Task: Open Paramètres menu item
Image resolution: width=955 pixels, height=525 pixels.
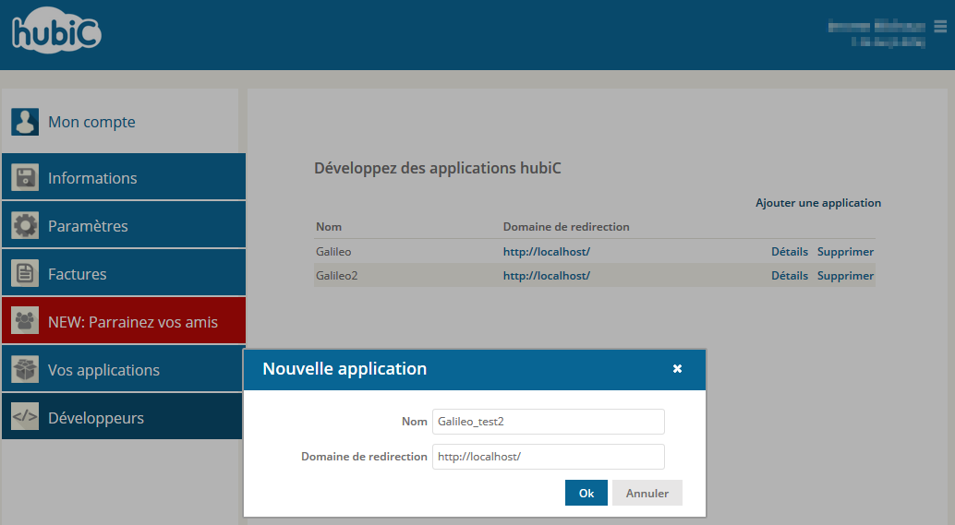Action: point(124,224)
